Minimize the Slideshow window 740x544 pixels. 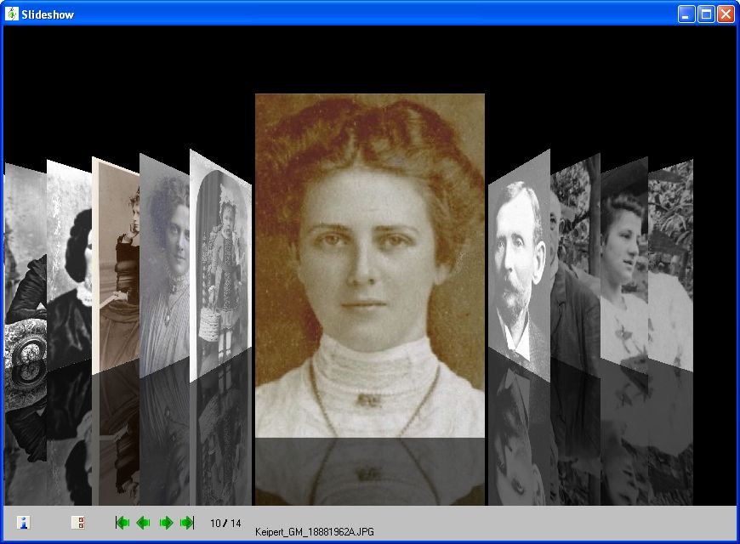pos(686,14)
